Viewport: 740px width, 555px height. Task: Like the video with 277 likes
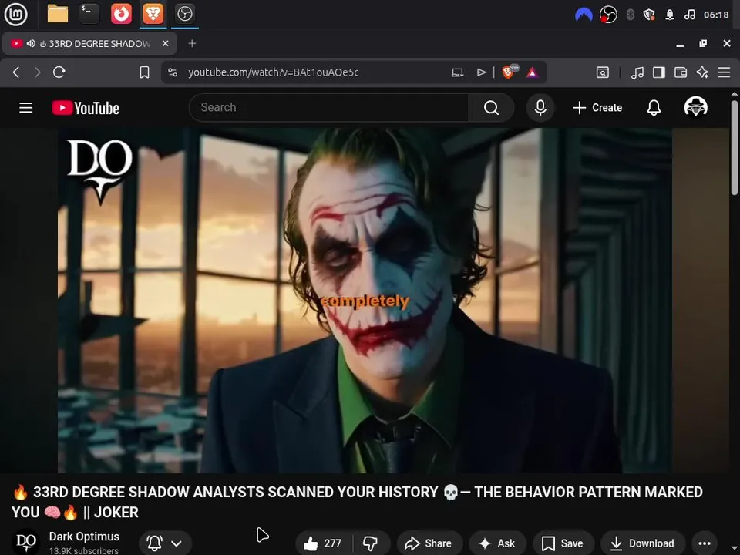click(324, 543)
